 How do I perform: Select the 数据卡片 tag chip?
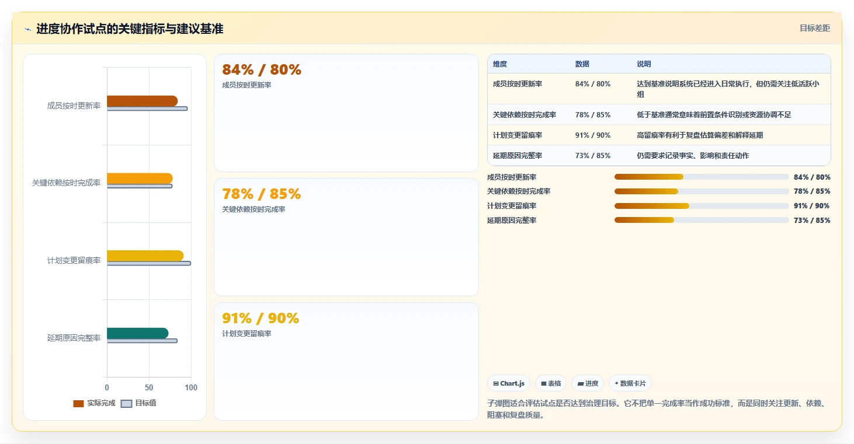click(x=630, y=383)
